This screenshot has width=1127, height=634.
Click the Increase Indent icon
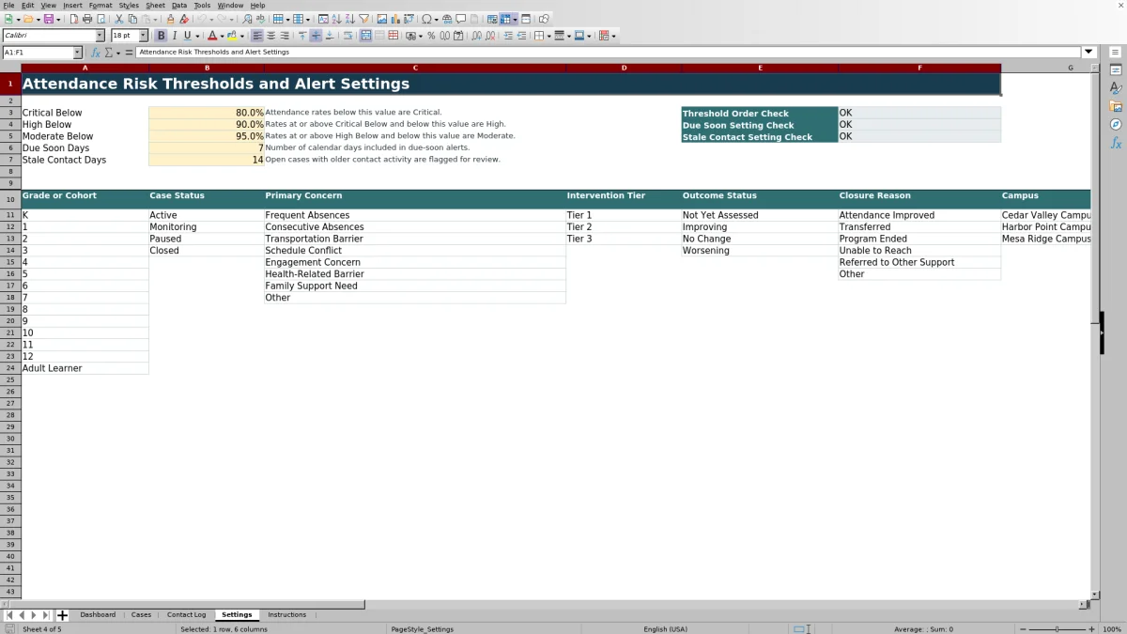pyautogui.click(x=508, y=36)
